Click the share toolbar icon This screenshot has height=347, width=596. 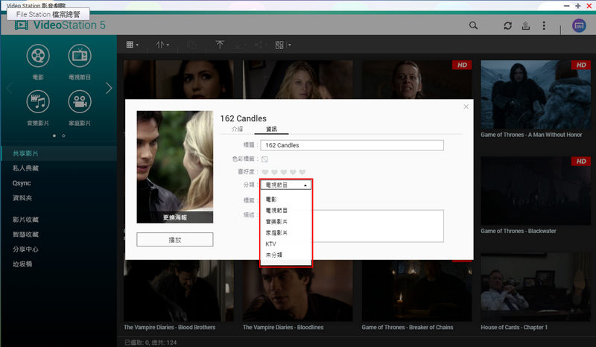260,45
